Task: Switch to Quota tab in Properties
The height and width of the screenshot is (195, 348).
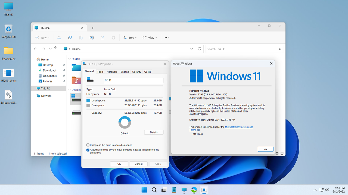Action: tap(147, 72)
